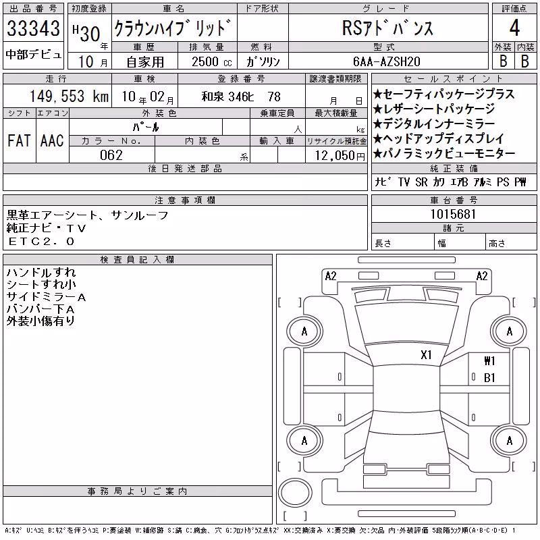Select the mileage 149,553 km
The image size is (540, 540).
69,96
